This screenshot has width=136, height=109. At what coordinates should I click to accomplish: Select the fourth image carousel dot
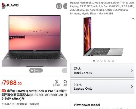pyautogui.click(x=105, y=61)
